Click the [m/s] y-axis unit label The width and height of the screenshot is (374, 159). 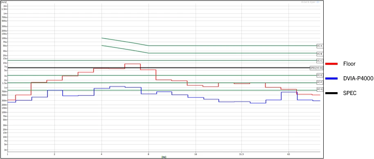tap(4, 2)
